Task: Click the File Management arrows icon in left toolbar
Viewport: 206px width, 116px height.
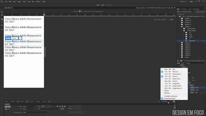Action: [x=2, y=15]
